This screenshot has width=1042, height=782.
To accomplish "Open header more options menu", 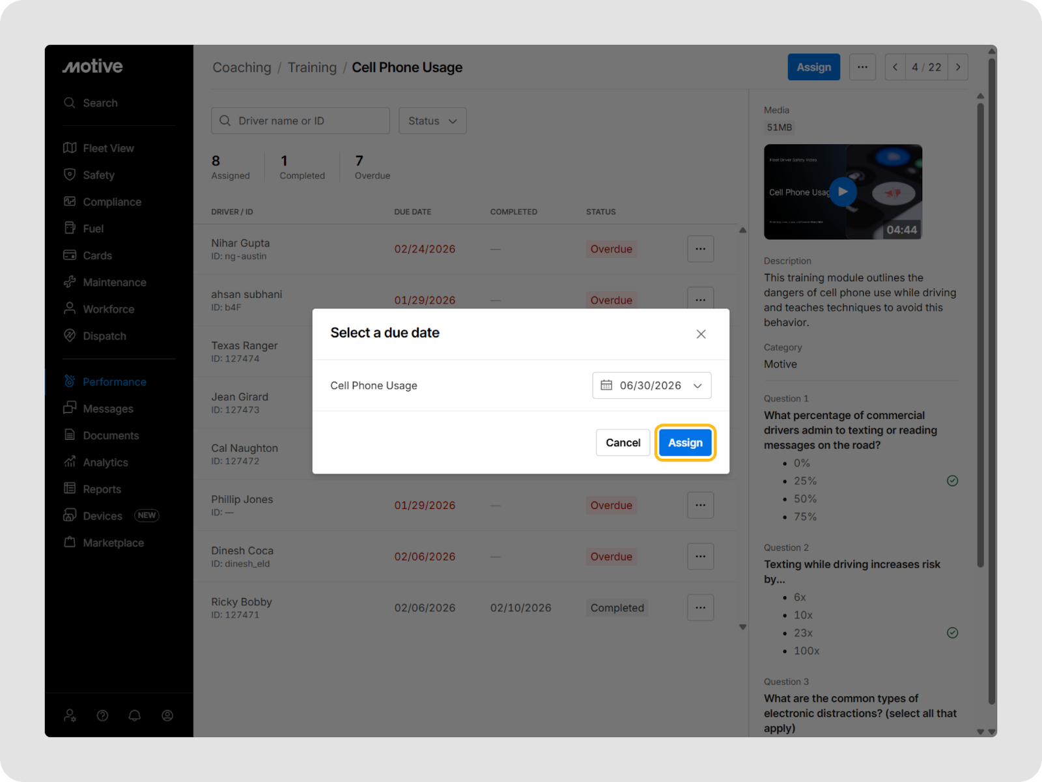I will pyautogui.click(x=862, y=67).
